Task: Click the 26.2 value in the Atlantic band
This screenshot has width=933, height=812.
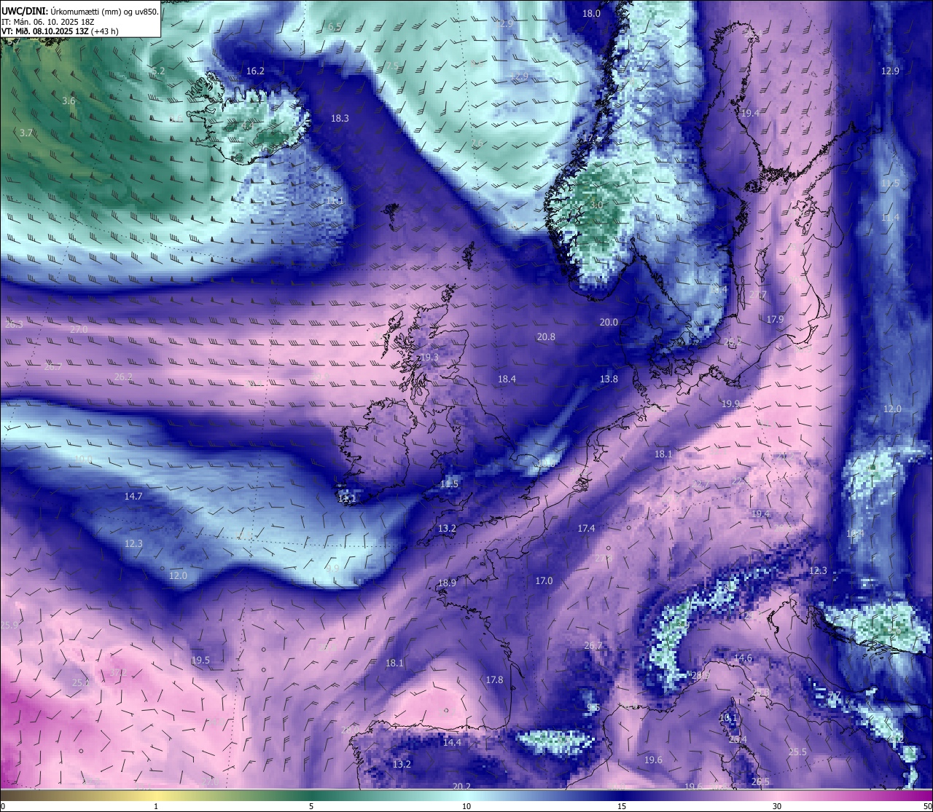Action: pyautogui.click(x=123, y=377)
